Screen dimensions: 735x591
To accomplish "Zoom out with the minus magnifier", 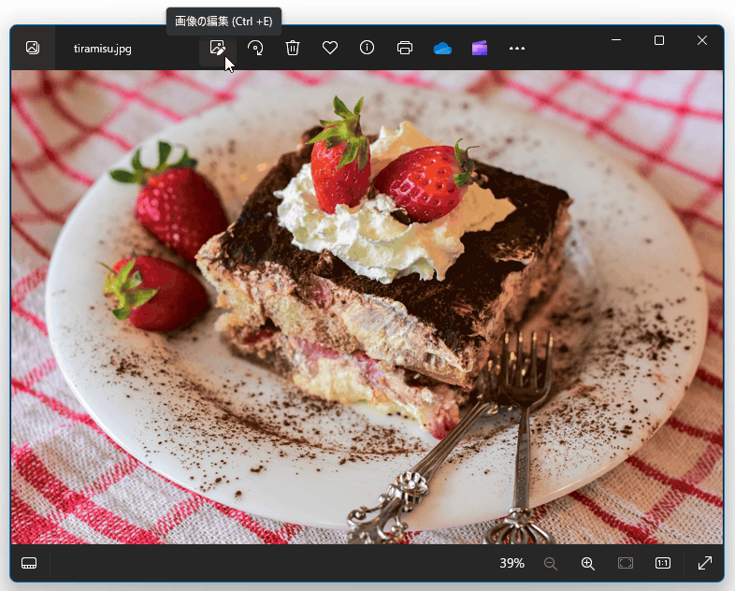I will 550,563.
